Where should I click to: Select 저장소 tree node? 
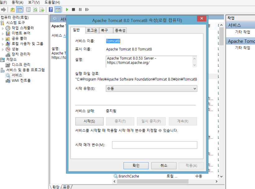[x=12, y=59]
